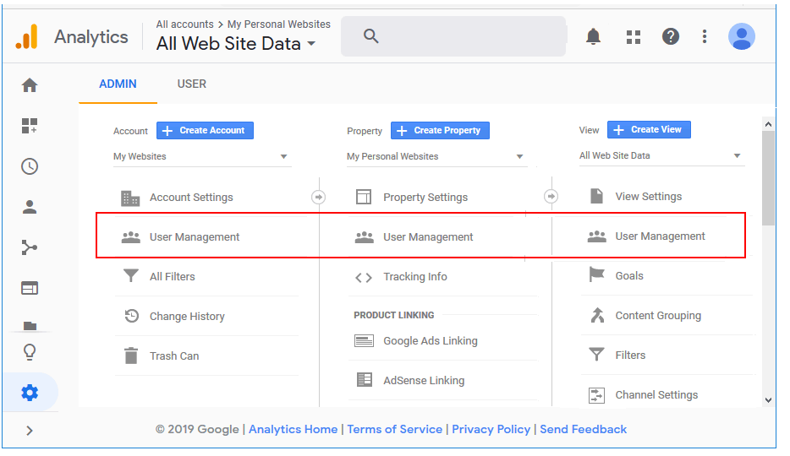This screenshot has height=456, width=790.
Task: Open the notifications bell icon
Action: [x=594, y=36]
